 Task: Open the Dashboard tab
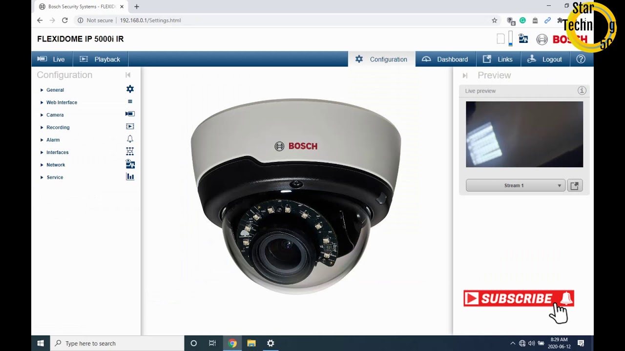[x=445, y=59]
